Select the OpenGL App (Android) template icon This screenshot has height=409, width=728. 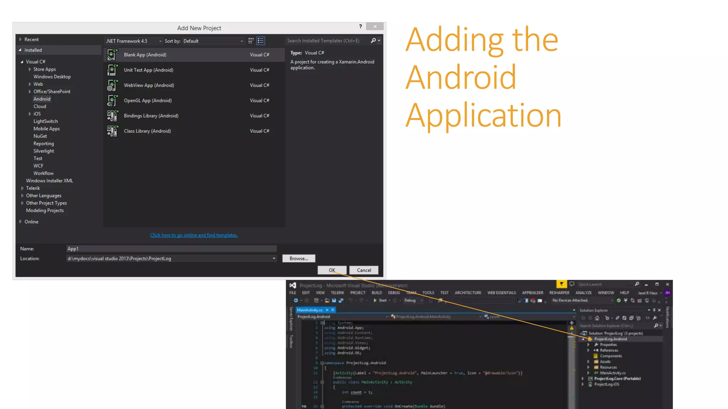(x=112, y=100)
